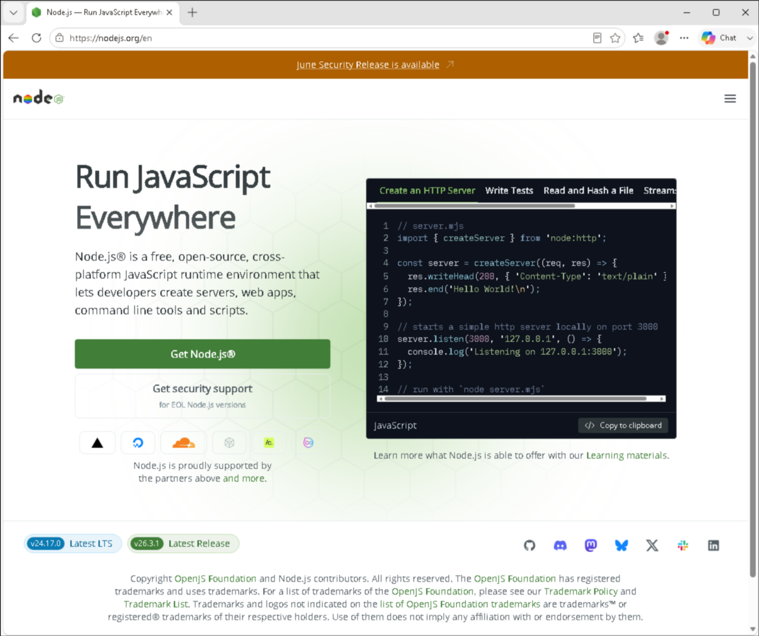759x636 pixels.
Task: Add this page to favorites with star icon
Action: (615, 38)
